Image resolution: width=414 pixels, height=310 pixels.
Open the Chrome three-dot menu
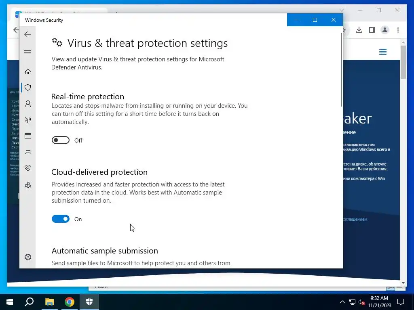[398, 30]
